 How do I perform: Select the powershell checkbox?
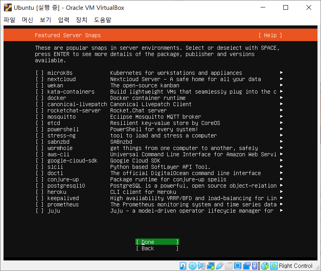click(40, 129)
